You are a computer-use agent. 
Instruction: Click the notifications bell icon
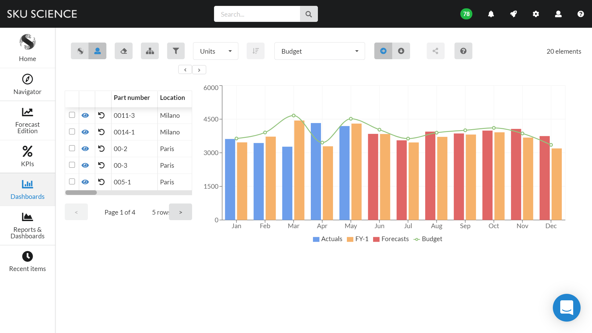491,14
